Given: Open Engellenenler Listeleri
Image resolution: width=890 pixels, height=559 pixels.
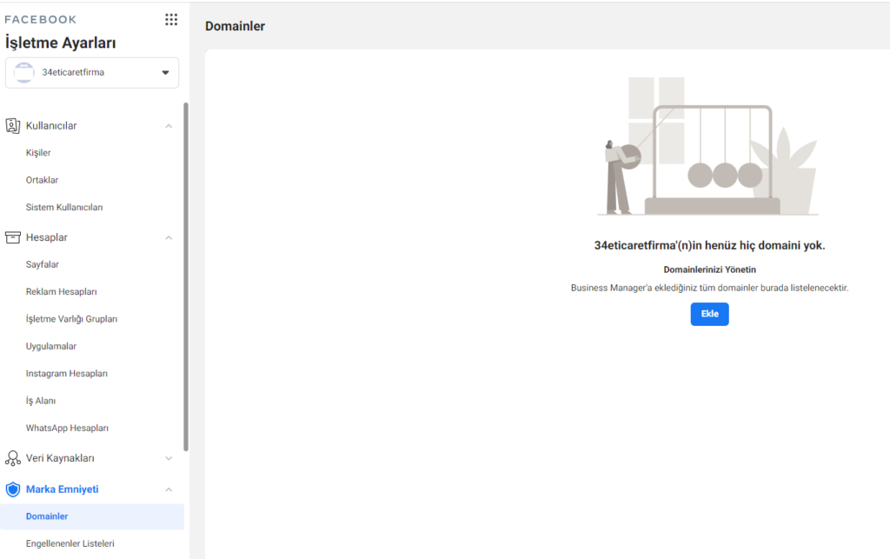Looking at the screenshot, I should 70,543.
